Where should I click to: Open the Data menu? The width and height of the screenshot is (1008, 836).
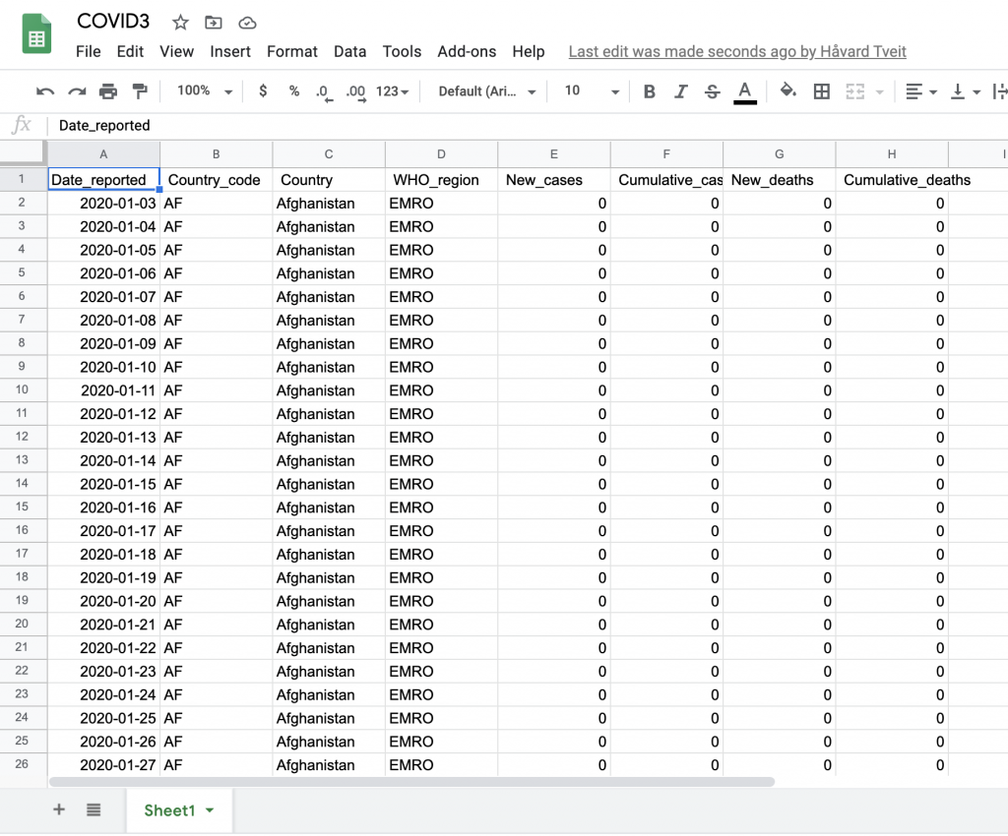[349, 51]
